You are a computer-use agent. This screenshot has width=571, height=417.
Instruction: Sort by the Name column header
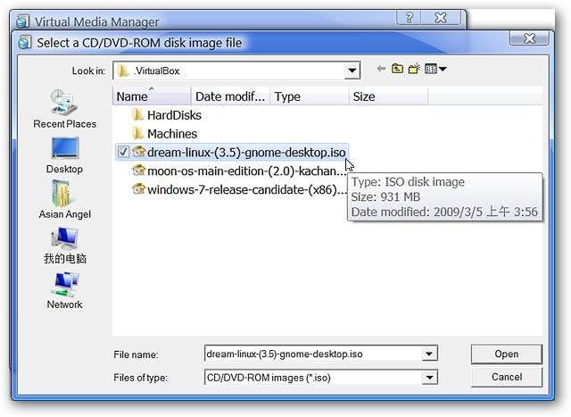152,96
